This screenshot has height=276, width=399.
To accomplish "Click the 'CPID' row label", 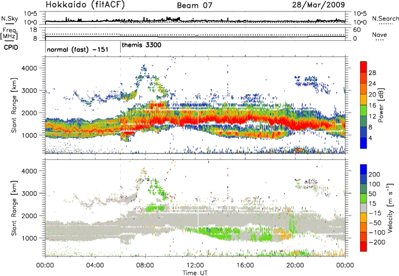I will 11,47.
